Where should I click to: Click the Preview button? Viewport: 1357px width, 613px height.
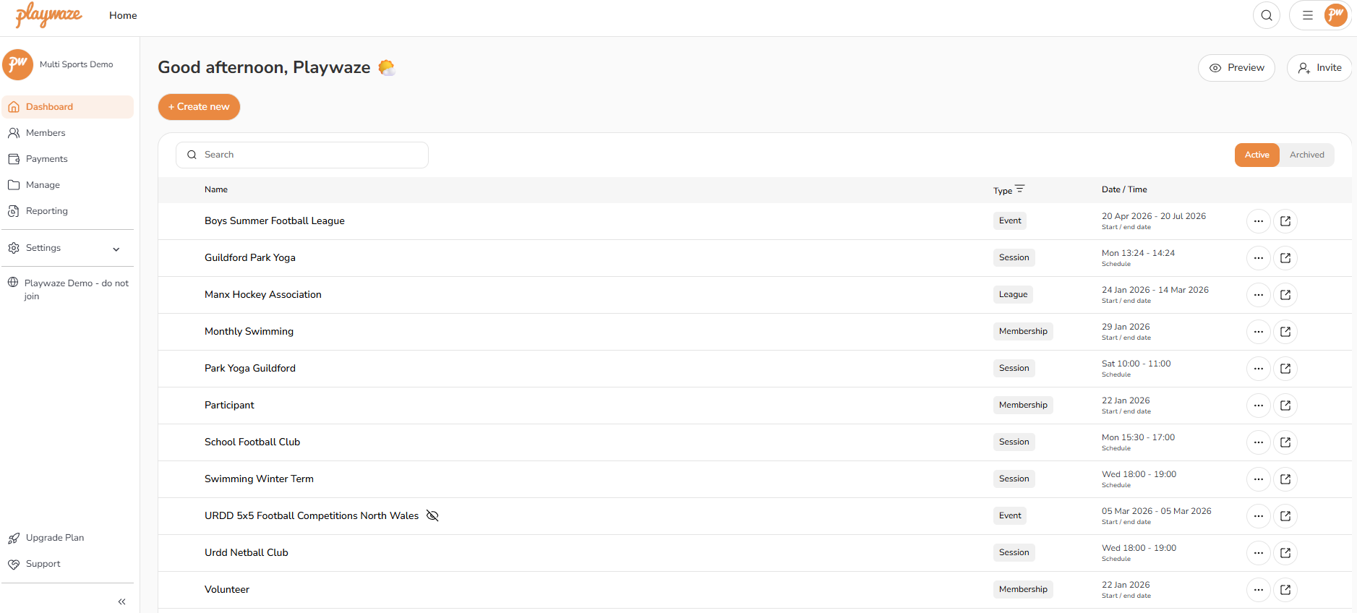tap(1236, 68)
